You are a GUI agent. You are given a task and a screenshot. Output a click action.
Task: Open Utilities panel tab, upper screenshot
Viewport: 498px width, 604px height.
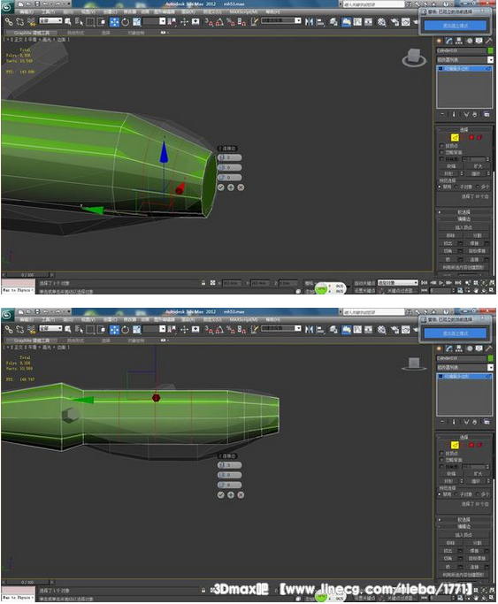[x=489, y=41]
